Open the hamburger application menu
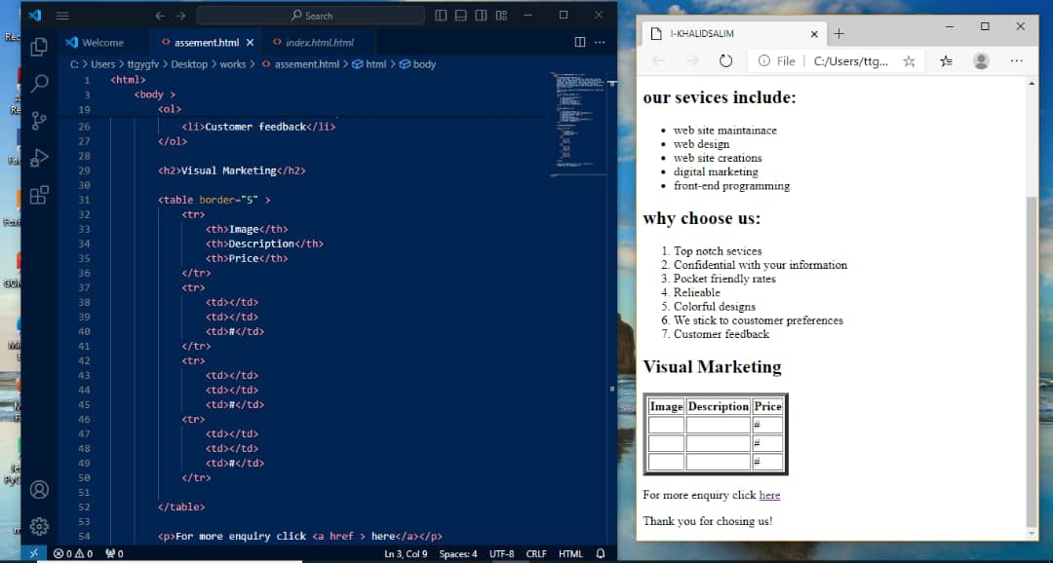The height and width of the screenshot is (563, 1053). click(61, 16)
